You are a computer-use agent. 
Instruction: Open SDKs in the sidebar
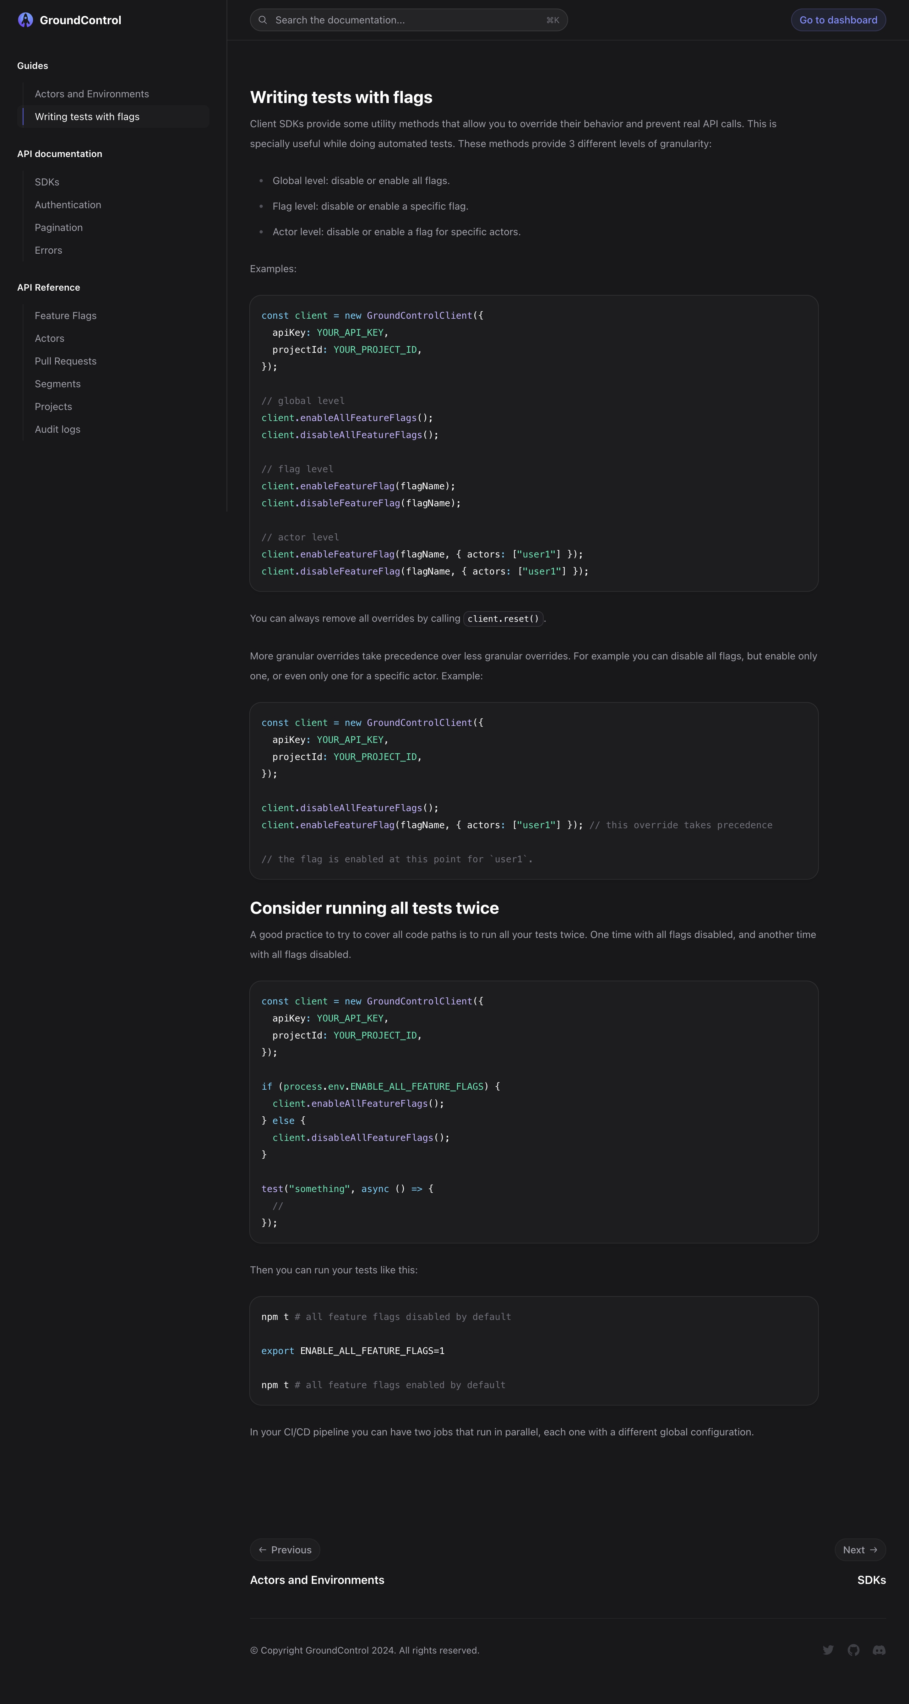47,182
